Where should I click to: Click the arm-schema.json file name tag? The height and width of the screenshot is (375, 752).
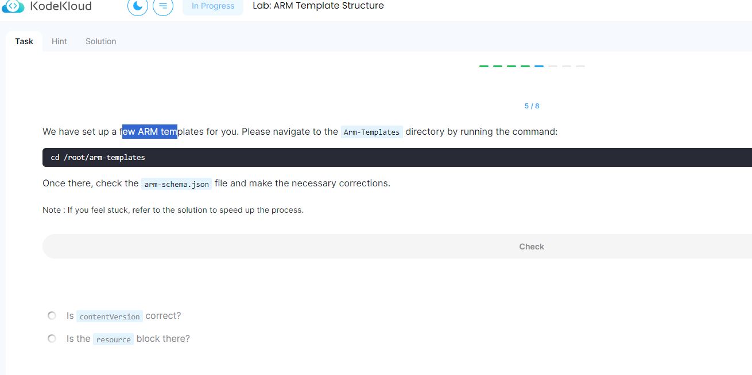[177, 184]
